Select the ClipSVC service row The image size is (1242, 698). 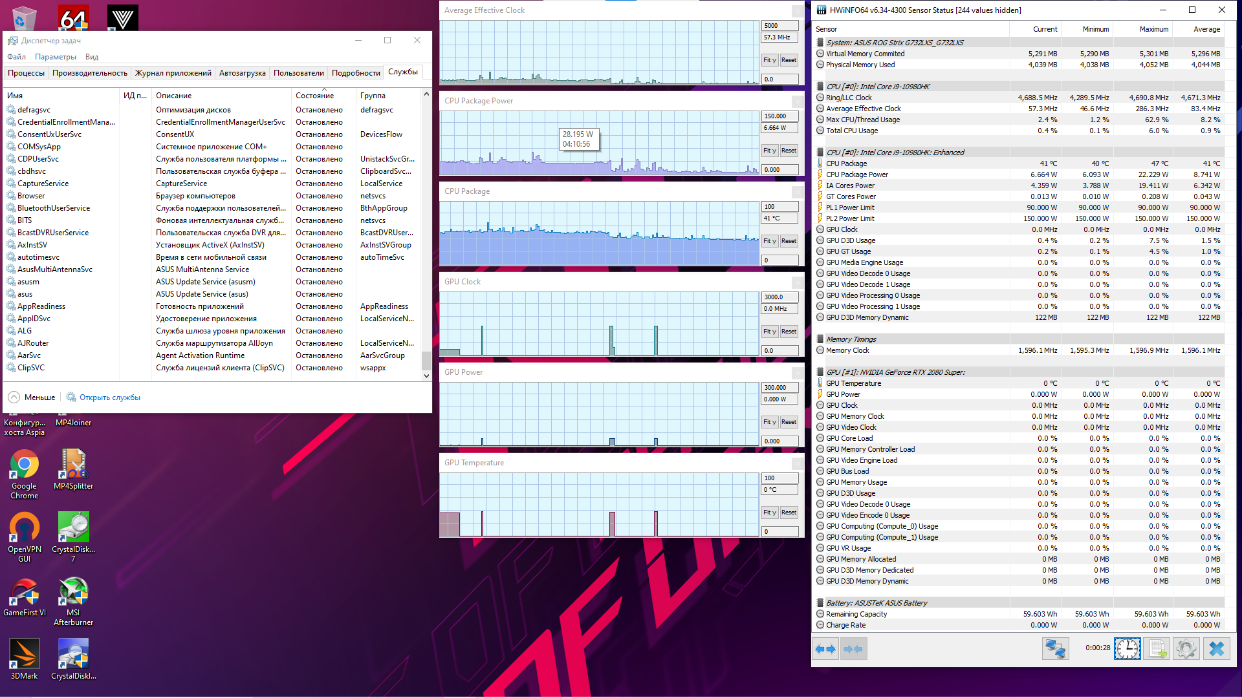point(213,368)
